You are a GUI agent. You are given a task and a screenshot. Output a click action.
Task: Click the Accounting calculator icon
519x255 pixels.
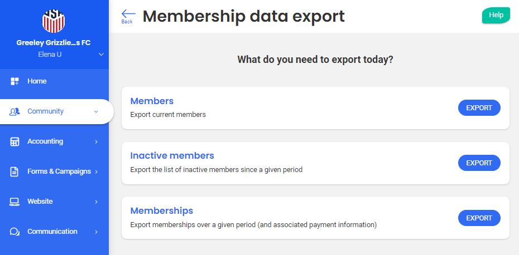point(15,141)
